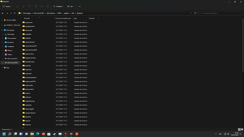Switch to large thumbnails view toggle
The height and width of the screenshot is (137, 244).
pos(242,129)
